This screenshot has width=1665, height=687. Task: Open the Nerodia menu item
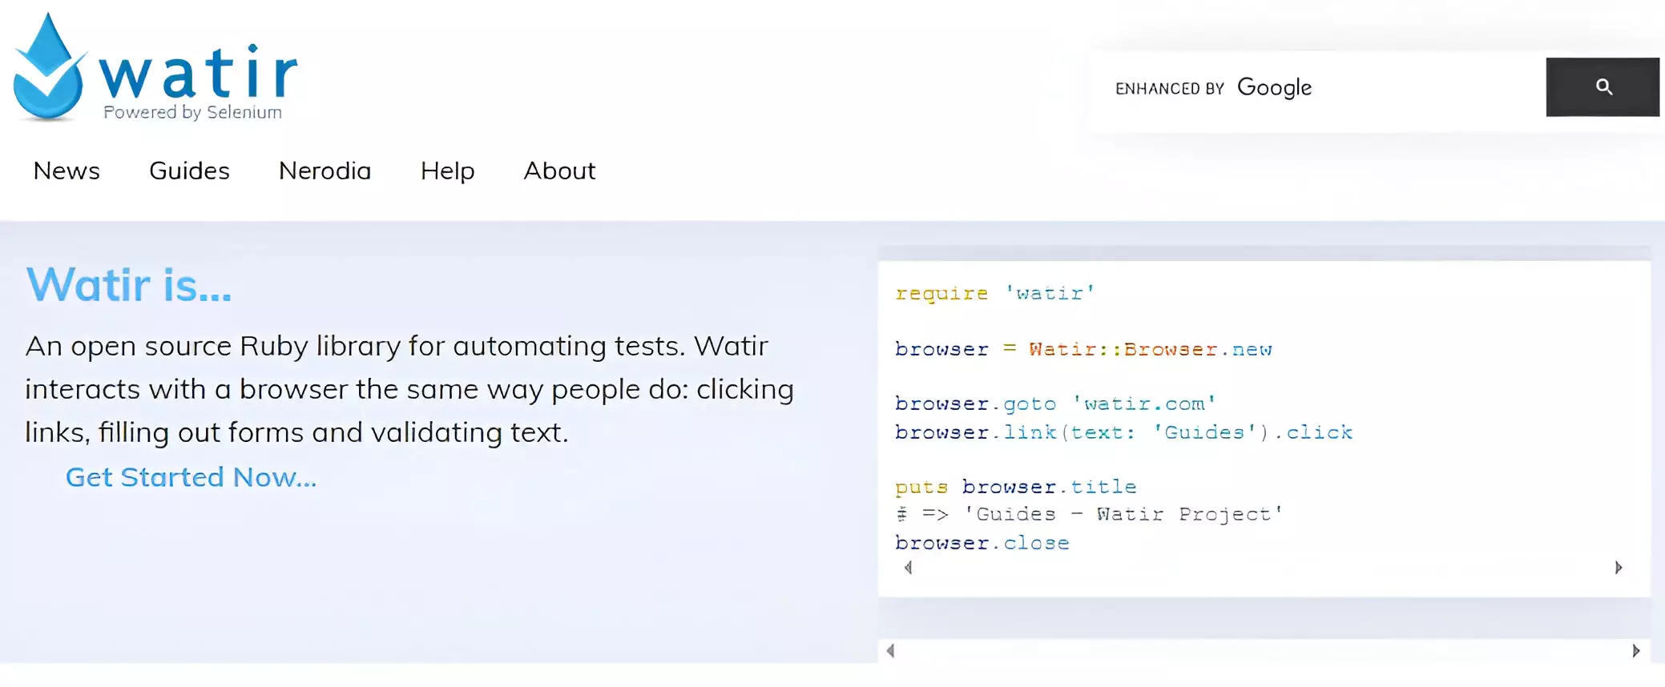pyautogui.click(x=325, y=171)
